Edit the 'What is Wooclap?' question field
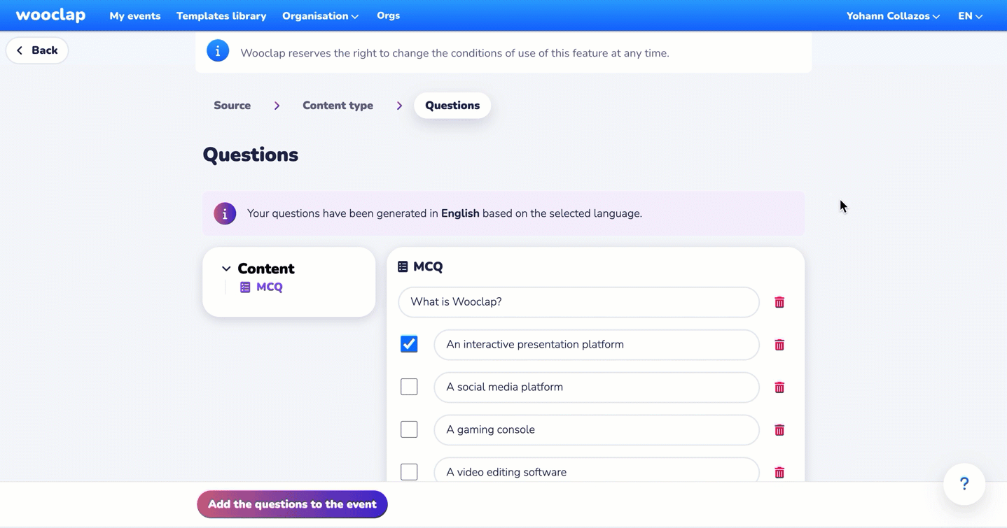This screenshot has width=1007, height=528. 578,302
